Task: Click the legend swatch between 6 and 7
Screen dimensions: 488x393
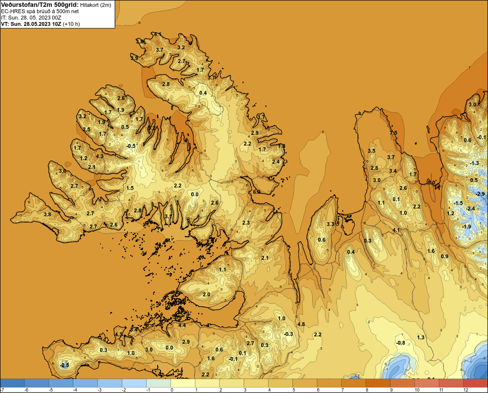Action: point(329,383)
